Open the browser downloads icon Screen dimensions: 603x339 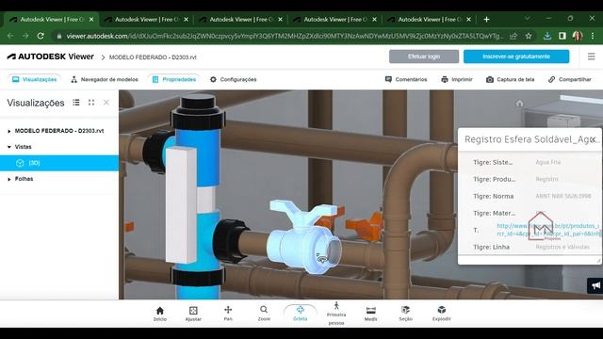pyautogui.click(x=546, y=36)
